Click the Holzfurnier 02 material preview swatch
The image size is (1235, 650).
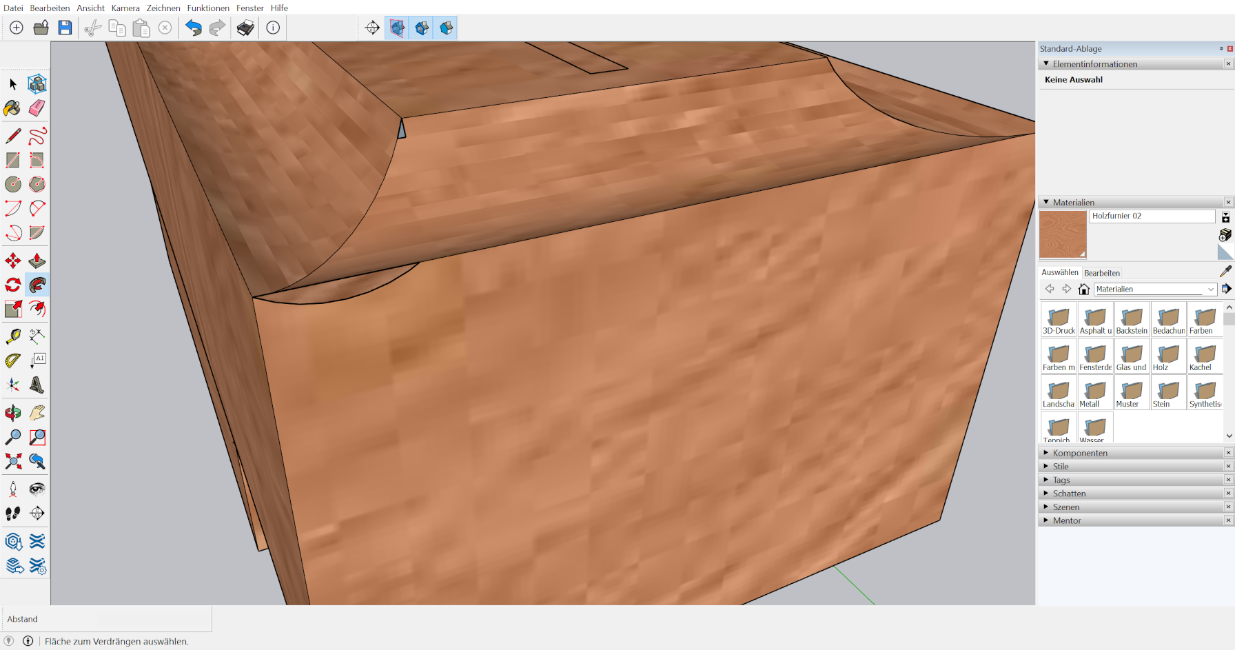click(1063, 234)
